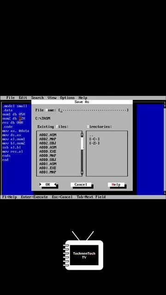Select ADDZ.MAP in existing files list
Viewport: 166px width, 295px height.
coord(48,139)
